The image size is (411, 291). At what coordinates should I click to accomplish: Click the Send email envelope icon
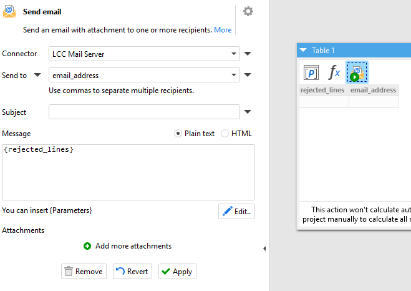[9, 11]
